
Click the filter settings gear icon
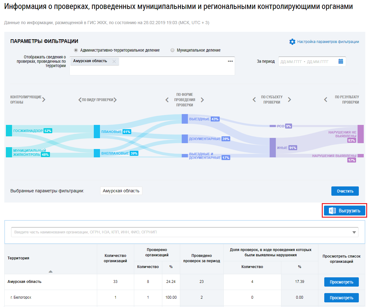point(292,42)
